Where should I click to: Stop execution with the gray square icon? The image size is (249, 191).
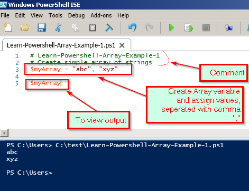[x=206, y=27]
